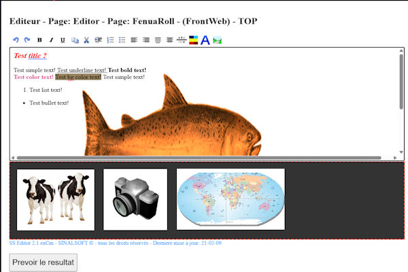Click 'Test bold text!' in editor
The width and height of the screenshot is (408, 272).
(x=127, y=70)
